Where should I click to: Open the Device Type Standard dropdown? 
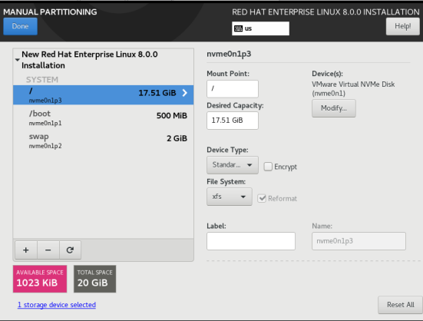(233, 165)
